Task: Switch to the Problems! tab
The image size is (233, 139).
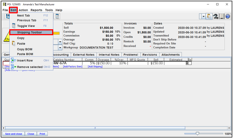Action: pyautogui.click(x=131, y=55)
